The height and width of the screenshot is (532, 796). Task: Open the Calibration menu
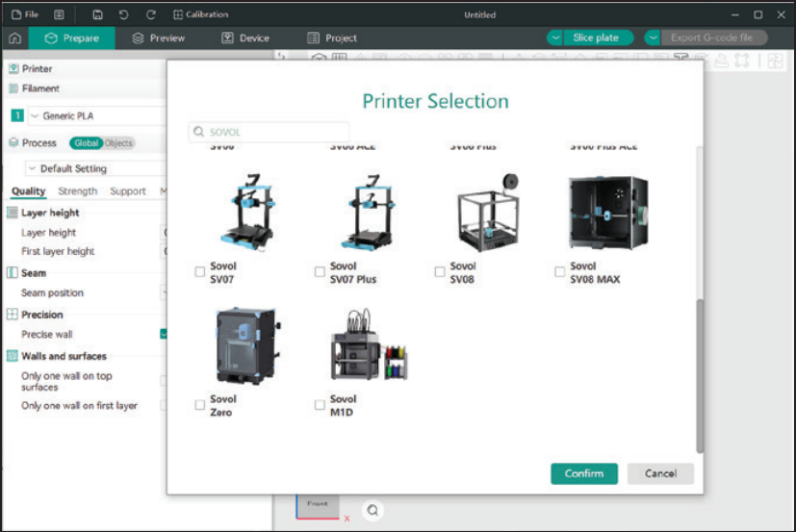click(200, 14)
